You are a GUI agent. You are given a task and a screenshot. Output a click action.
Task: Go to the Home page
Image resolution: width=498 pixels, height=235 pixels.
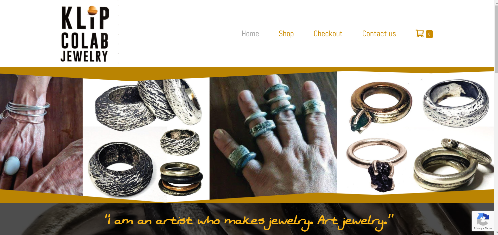click(x=250, y=34)
